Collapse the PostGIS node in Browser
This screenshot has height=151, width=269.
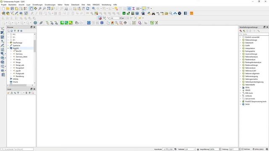click(x=8, y=49)
